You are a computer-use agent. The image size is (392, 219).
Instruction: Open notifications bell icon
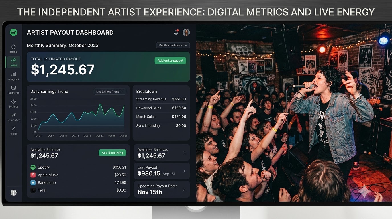(176, 32)
